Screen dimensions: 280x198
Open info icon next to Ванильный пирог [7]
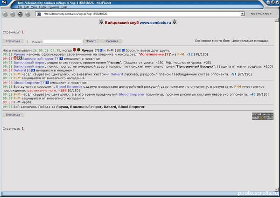point(62,59)
